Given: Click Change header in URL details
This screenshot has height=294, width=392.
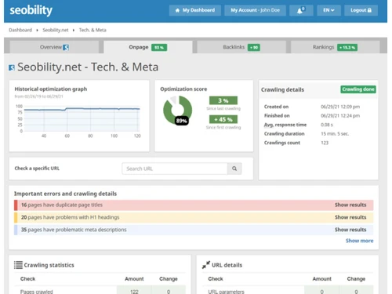Looking at the screenshot, I should (356, 279).
